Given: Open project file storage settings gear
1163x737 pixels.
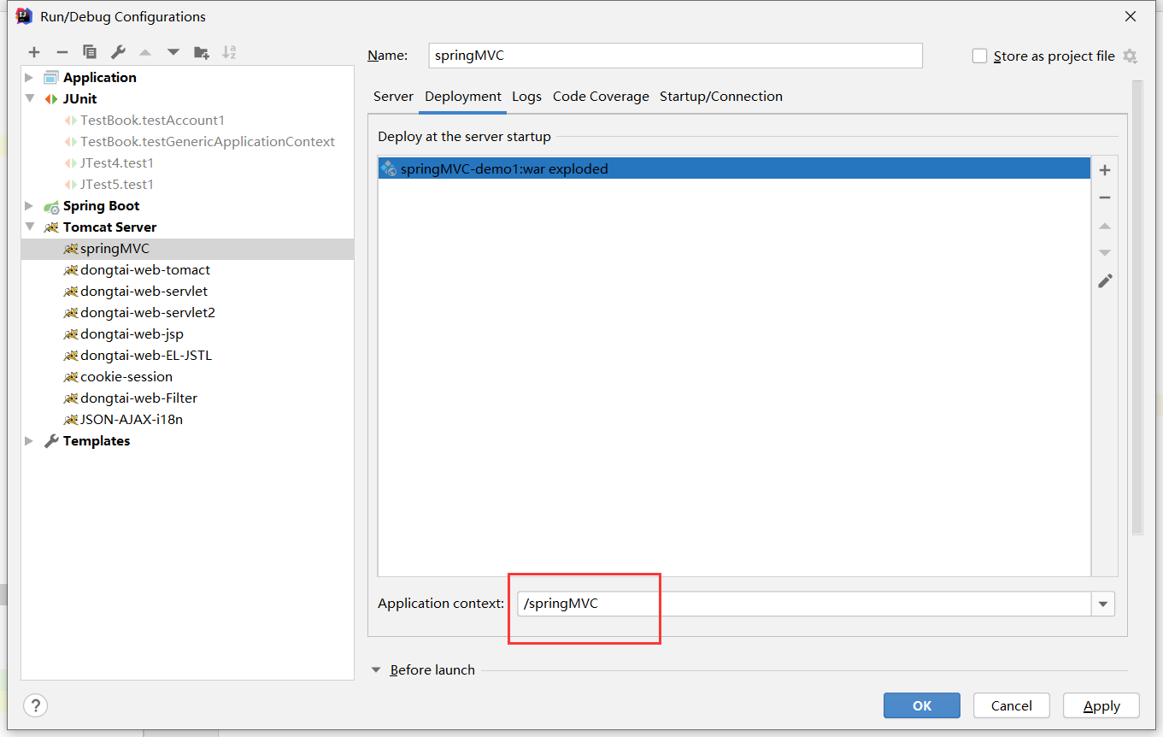Looking at the screenshot, I should (x=1130, y=56).
